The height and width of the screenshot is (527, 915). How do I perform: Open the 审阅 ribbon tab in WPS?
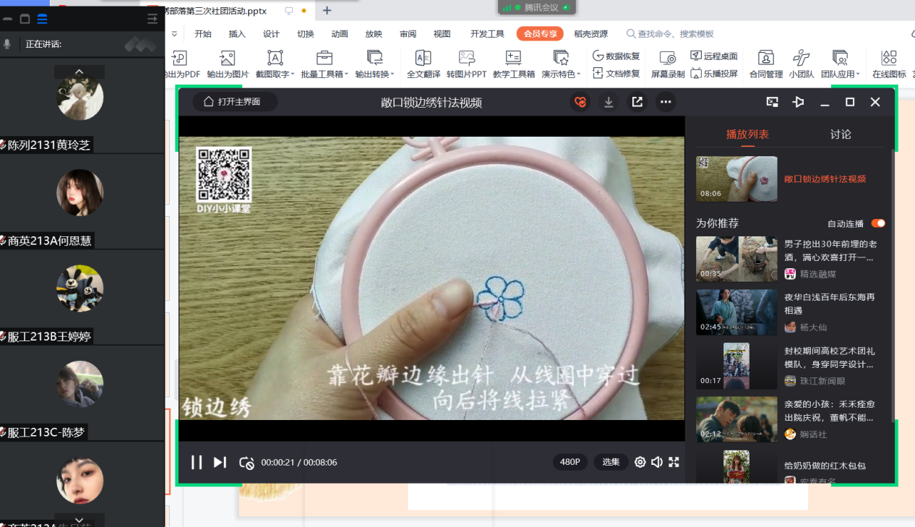click(x=408, y=34)
